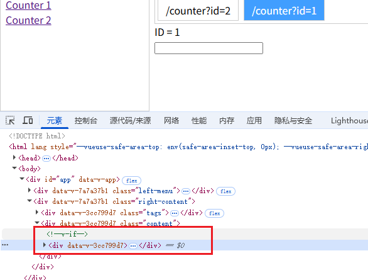
Task: Click the text input below ID = 1
Action: click(208, 48)
